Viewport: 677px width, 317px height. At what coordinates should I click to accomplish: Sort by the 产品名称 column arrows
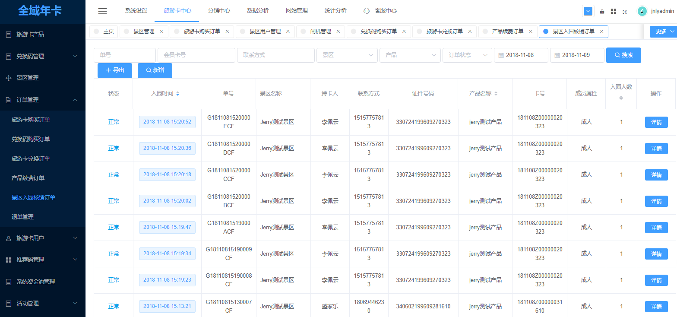(496, 94)
